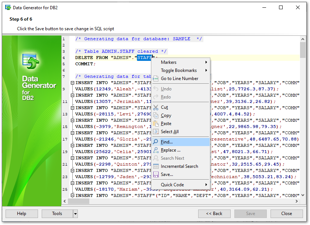Collapse the INSERT block at line 20
The width and height of the screenshot is (310, 225).
click(x=73, y=158)
